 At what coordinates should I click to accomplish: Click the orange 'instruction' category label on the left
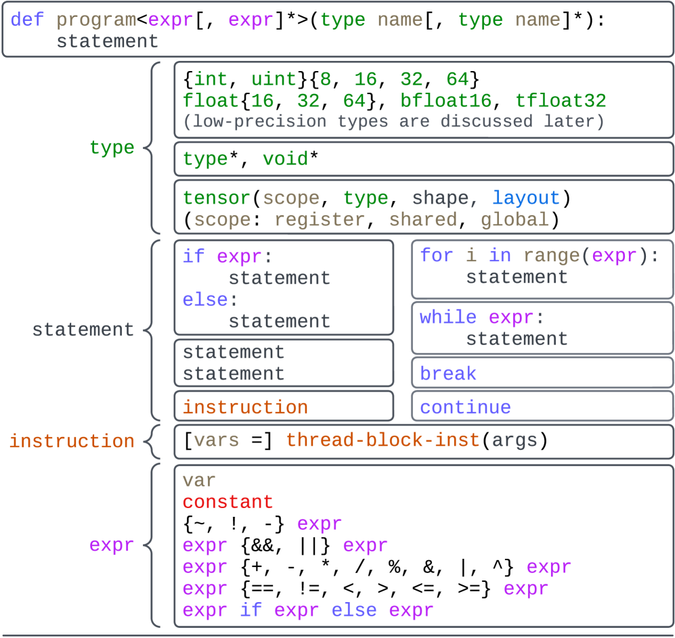(x=72, y=441)
